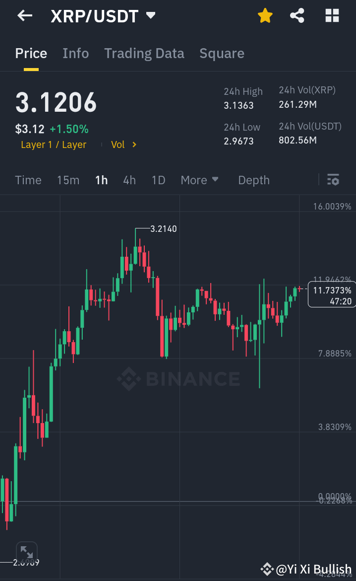Click the Square tab
Image resolution: width=356 pixels, height=581 pixels.
(x=222, y=53)
